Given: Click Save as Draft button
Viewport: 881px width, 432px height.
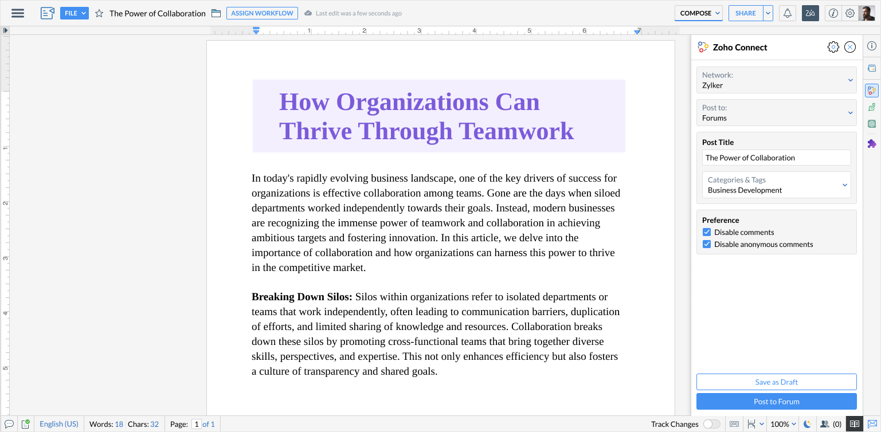Looking at the screenshot, I should 777,382.
